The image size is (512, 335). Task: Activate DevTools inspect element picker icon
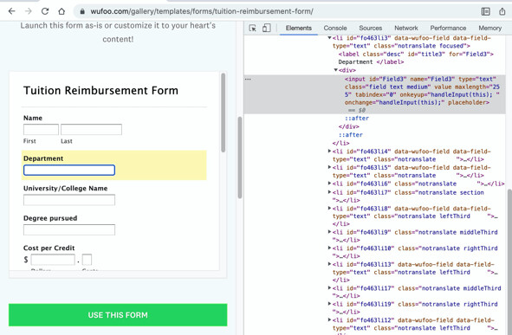tap(252, 28)
